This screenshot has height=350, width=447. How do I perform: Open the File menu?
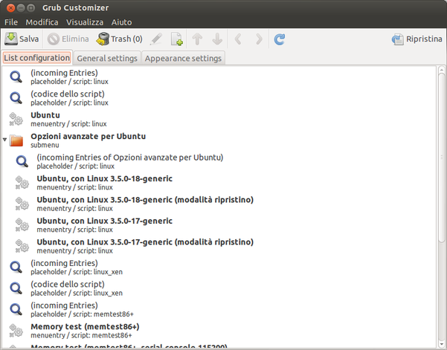[11, 22]
